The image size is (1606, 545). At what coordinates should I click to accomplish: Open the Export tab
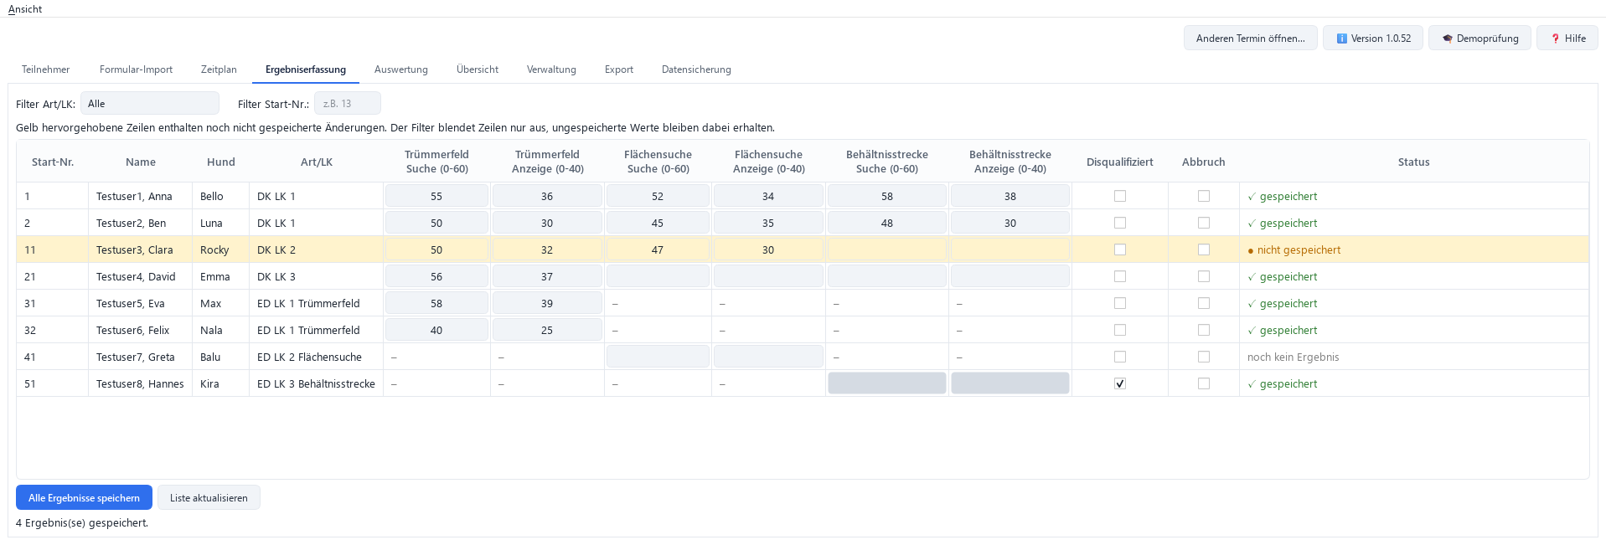619,69
